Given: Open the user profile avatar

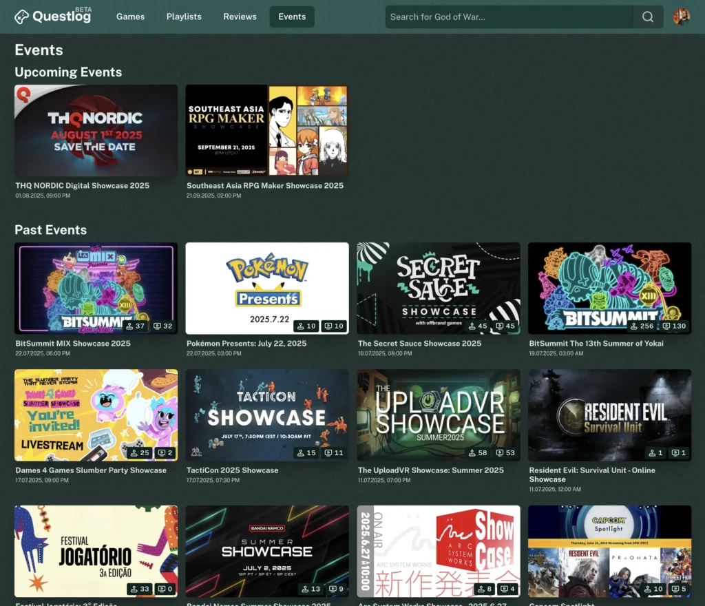Looking at the screenshot, I should [682, 17].
